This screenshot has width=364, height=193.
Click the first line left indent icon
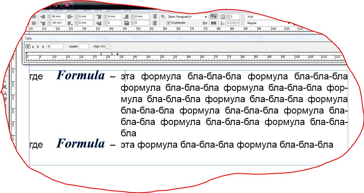43,23
